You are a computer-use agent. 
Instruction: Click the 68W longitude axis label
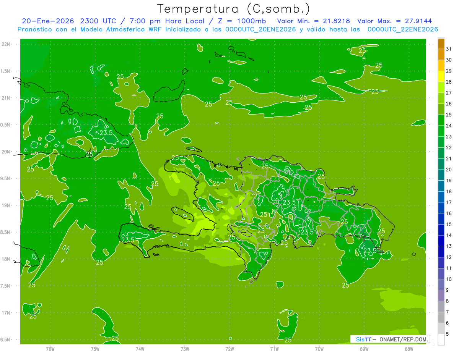(x=409, y=349)
